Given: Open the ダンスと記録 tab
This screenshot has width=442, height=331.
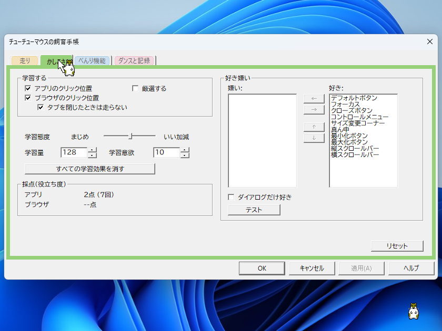Looking at the screenshot, I should (x=134, y=60).
